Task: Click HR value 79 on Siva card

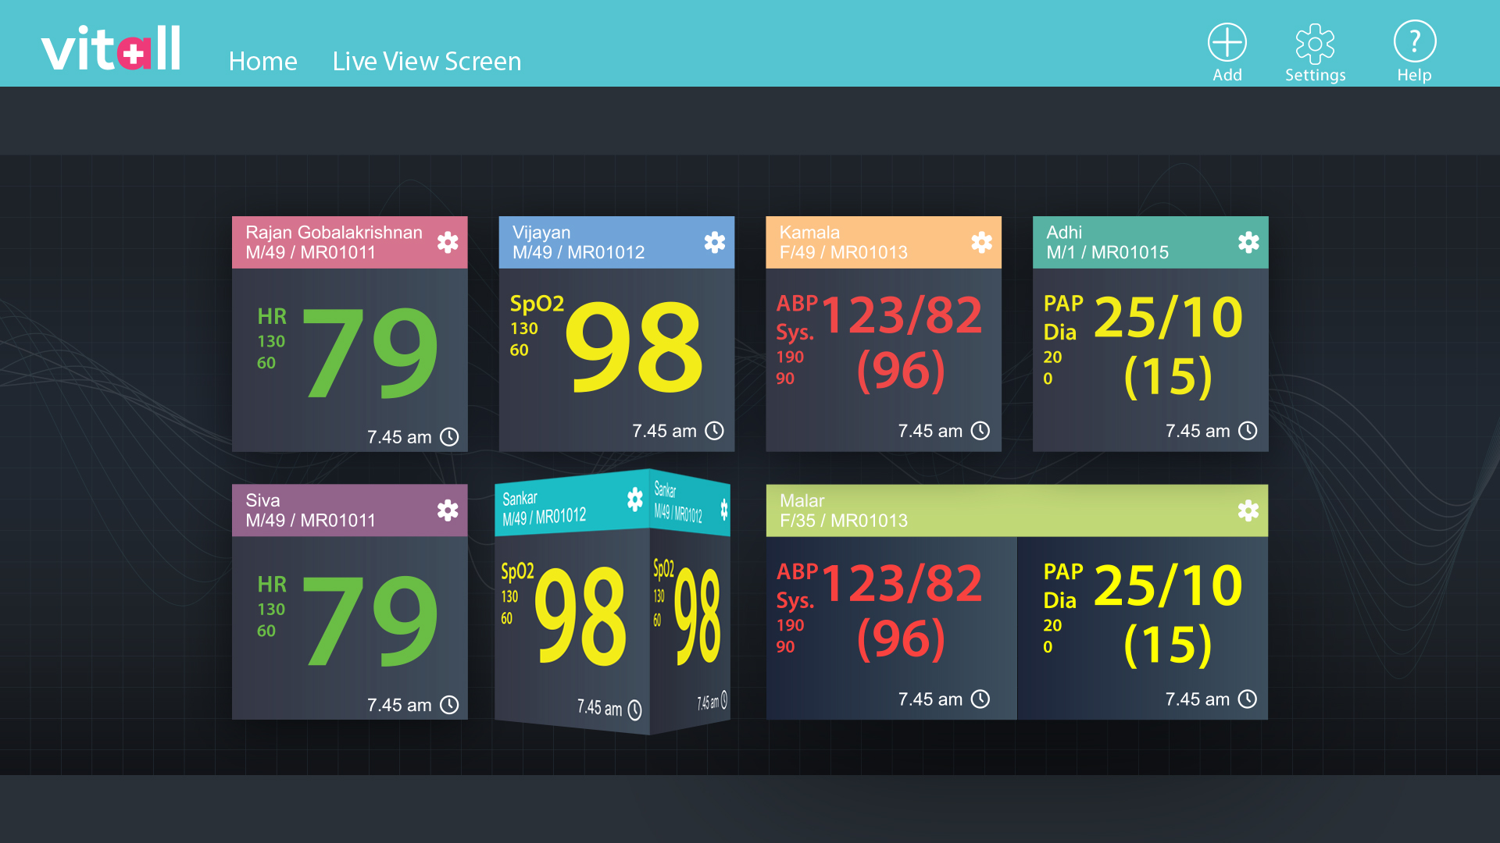Action: pyautogui.click(x=370, y=621)
